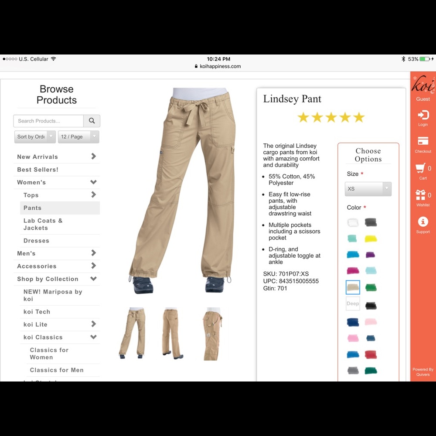
Task: Click the search magnifier button
Action: (92, 121)
